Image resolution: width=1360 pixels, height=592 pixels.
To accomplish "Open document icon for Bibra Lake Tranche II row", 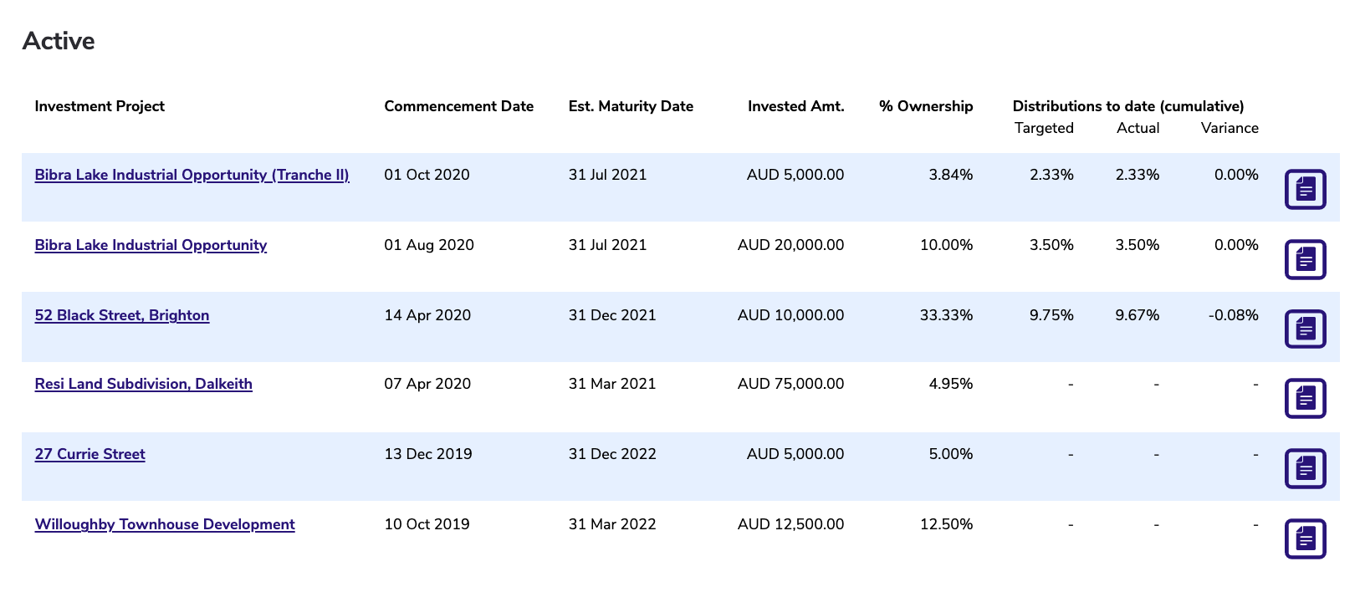I will coord(1305,189).
